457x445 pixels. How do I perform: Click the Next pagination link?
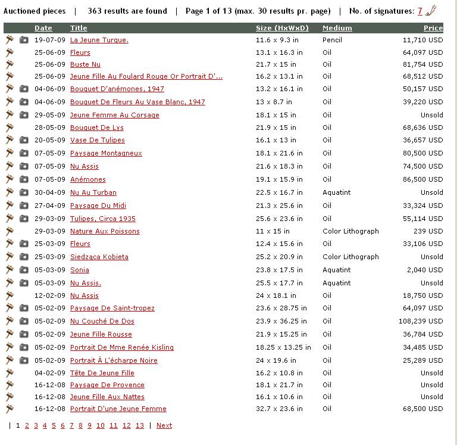pyautogui.click(x=164, y=425)
